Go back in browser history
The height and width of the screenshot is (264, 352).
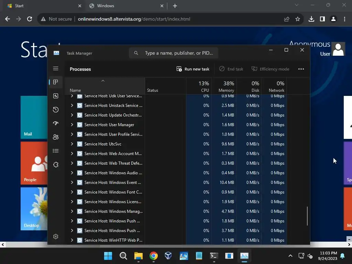pyautogui.click(x=8, y=19)
